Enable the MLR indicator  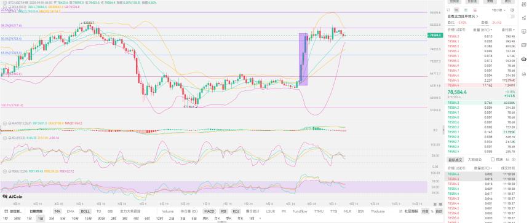coord(348,211)
